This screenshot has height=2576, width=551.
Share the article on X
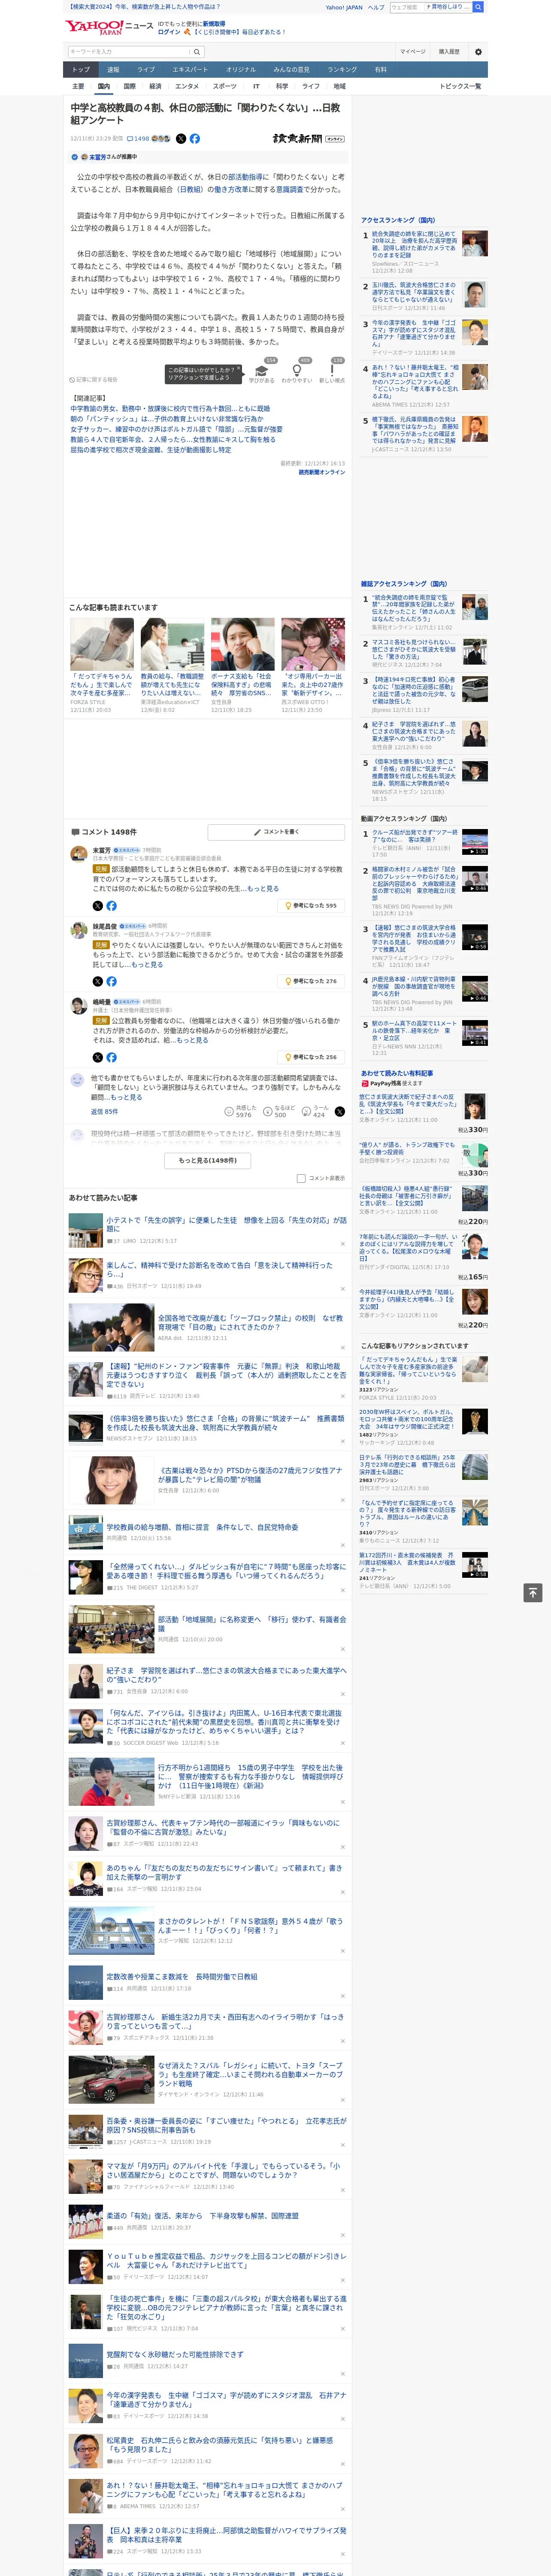pos(181,139)
